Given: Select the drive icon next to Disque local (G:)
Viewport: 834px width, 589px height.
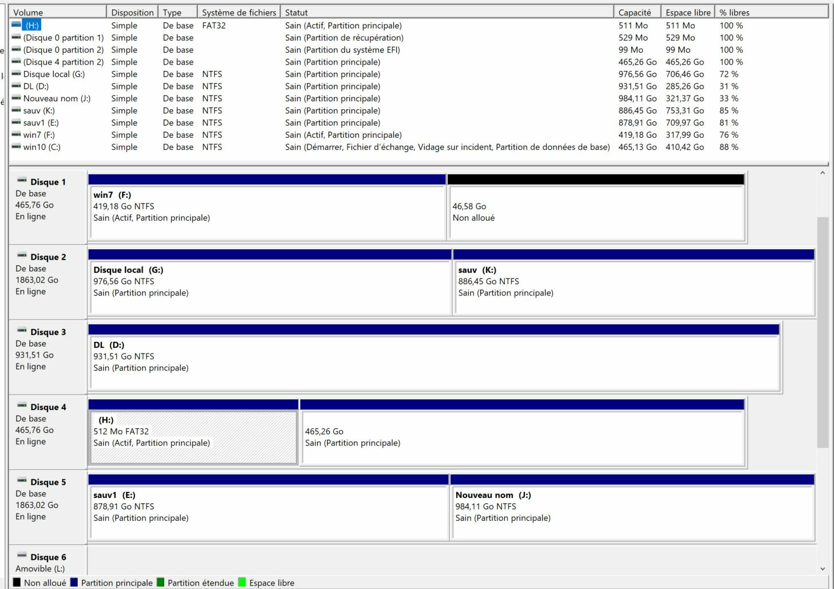Looking at the screenshot, I should 16,74.
